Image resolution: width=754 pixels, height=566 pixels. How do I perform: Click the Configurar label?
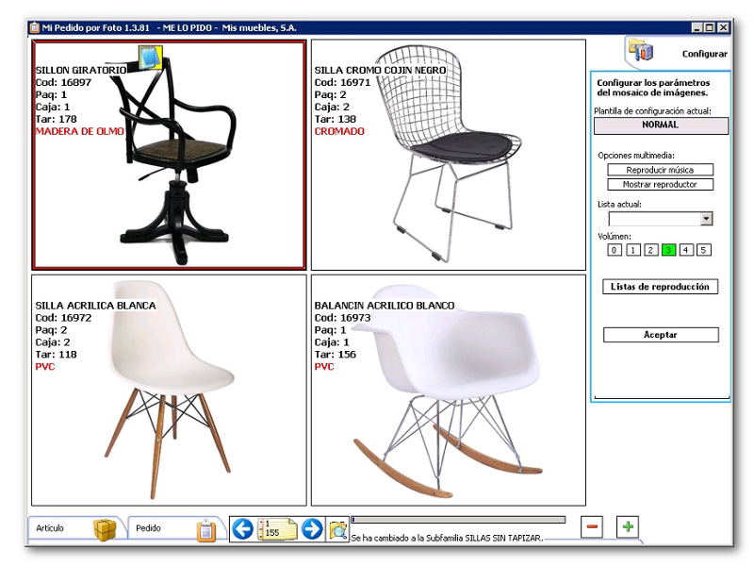(704, 54)
